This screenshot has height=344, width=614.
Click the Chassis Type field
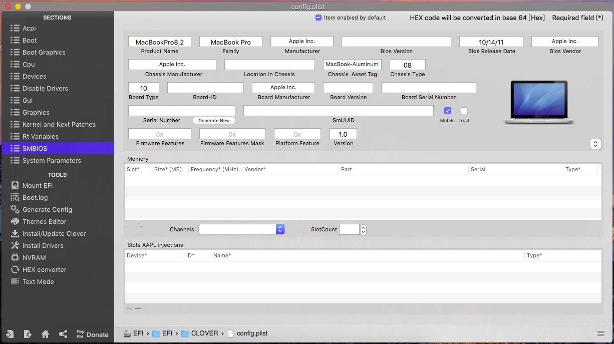tap(408, 65)
